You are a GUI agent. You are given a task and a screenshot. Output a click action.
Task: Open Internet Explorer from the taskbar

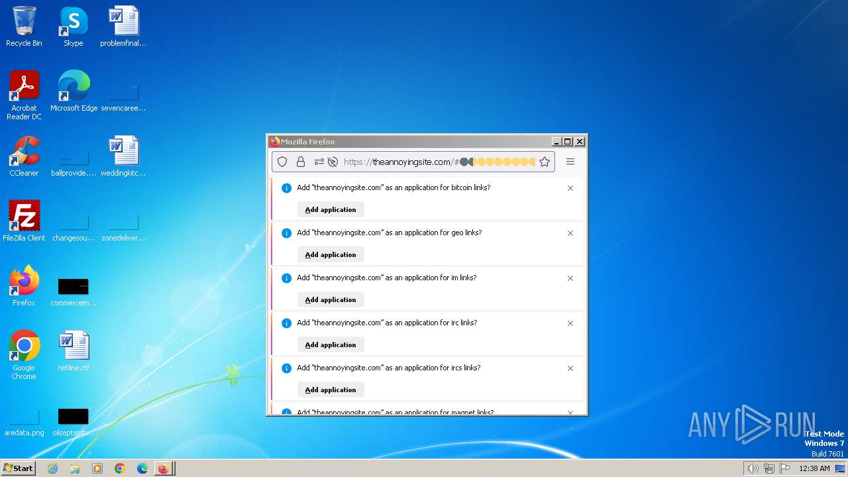pyautogui.click(x=52, y=468)
